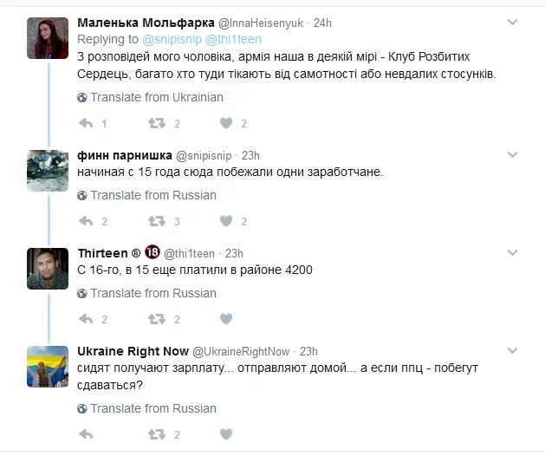The width and height of the screenshot is (545, 456).
Task: Retweet Ukraine Right Now's tweet
Action: point(156,433)
